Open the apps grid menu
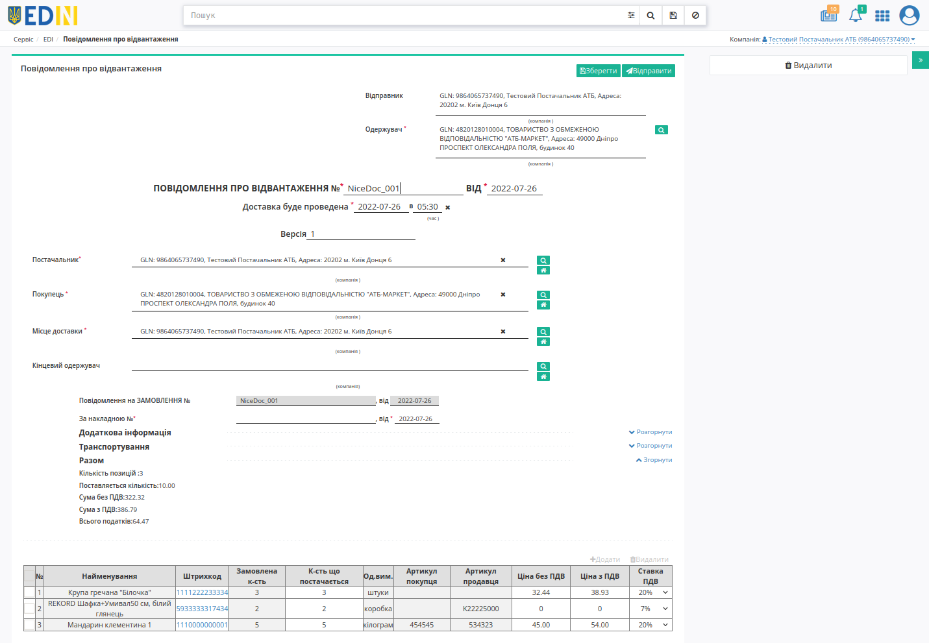This screenshot has width=929, height=643. 882,16
